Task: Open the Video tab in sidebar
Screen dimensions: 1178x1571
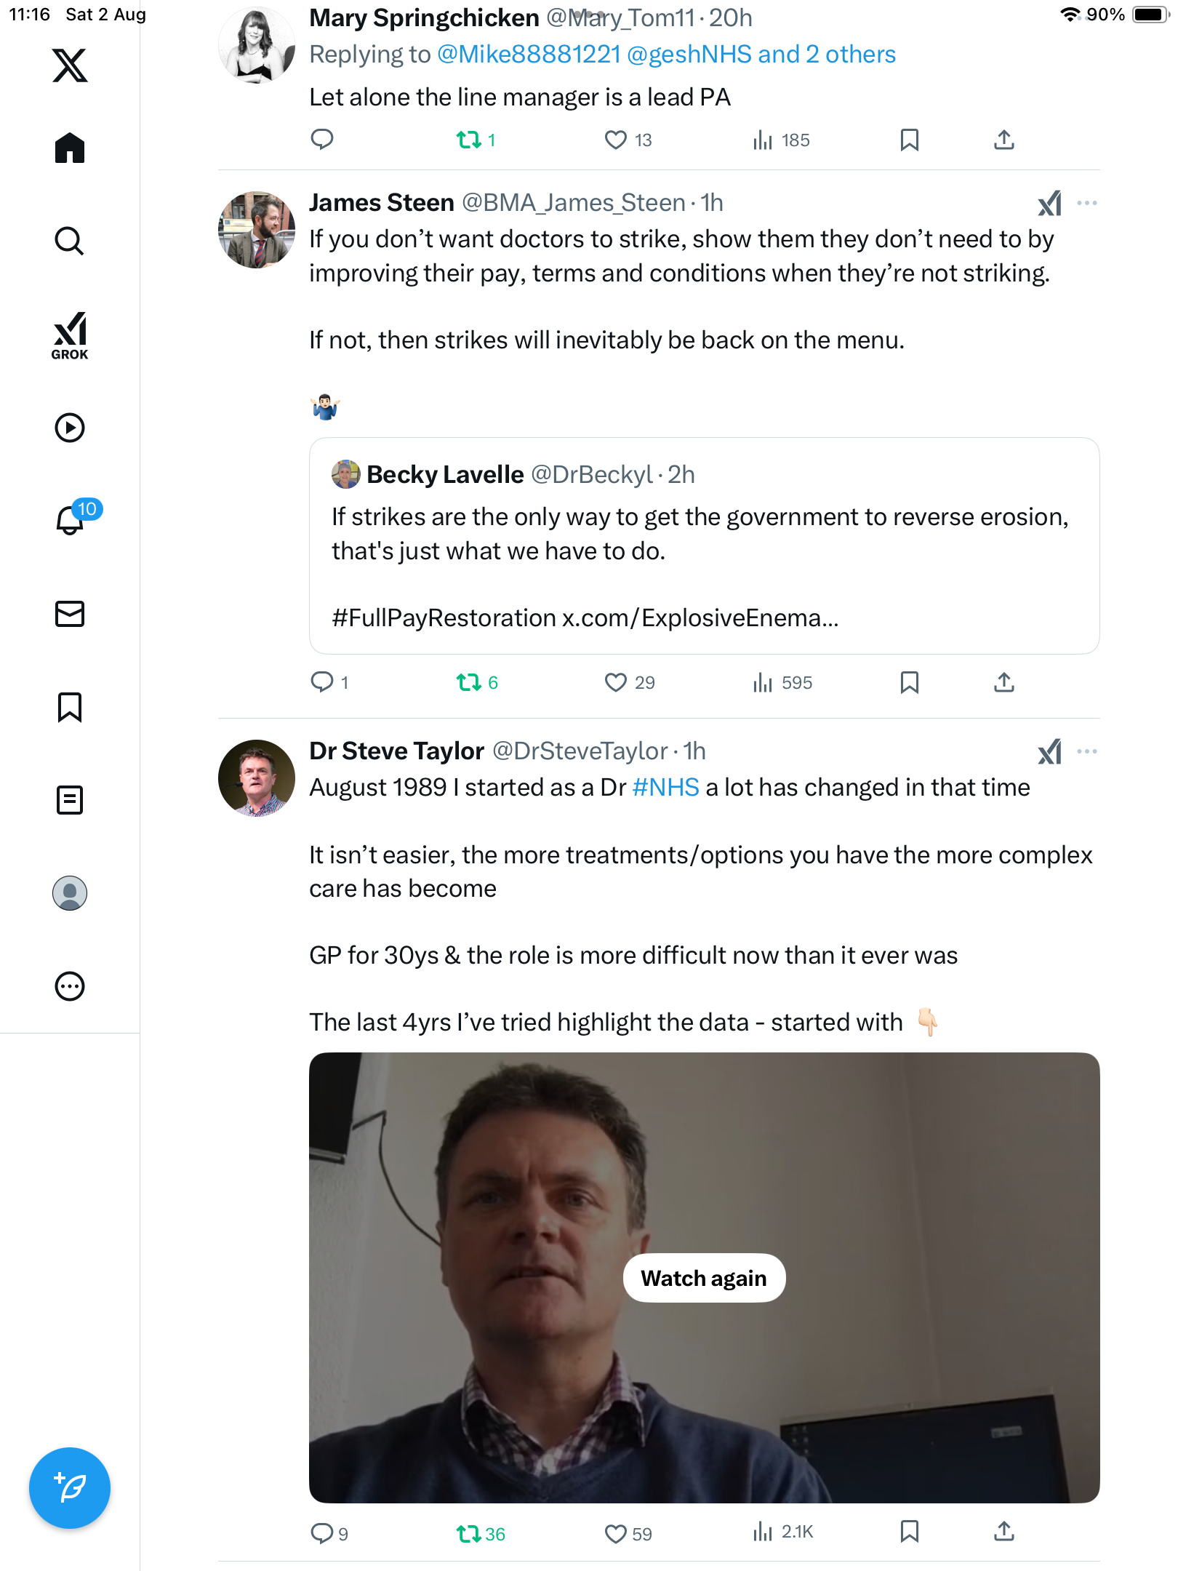Action: tap(70, 428)
